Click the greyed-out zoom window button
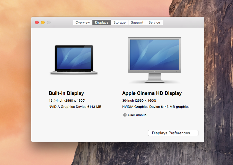 [49, 22]
